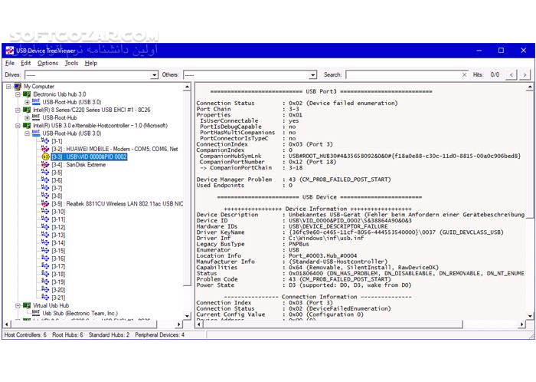The image size is (536, 382).
Task: Select the HUAWEI MOBILE - Modem tree row
Action: click(x=115, y=149)
